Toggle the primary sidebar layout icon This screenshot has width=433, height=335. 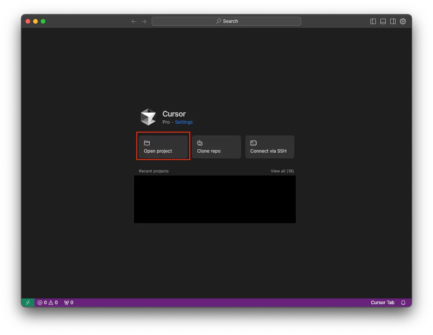[x=373, y=21]
